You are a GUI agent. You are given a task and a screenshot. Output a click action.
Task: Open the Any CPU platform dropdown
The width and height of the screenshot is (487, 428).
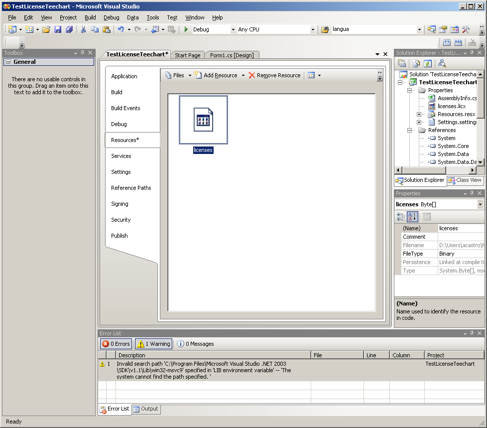point(313,29)
